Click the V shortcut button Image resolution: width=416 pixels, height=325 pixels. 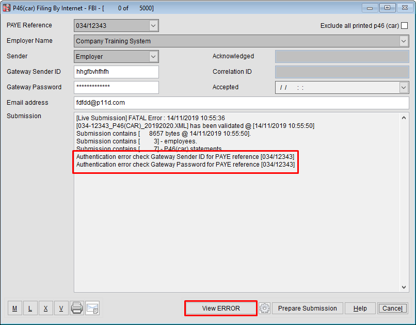(x=61, y=308)
